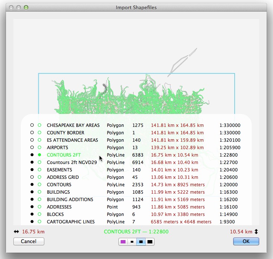The width and height of the screenshot is (273, 259).
Task: Select the BUILDINGS layer name
Action: tap(58, 192)
